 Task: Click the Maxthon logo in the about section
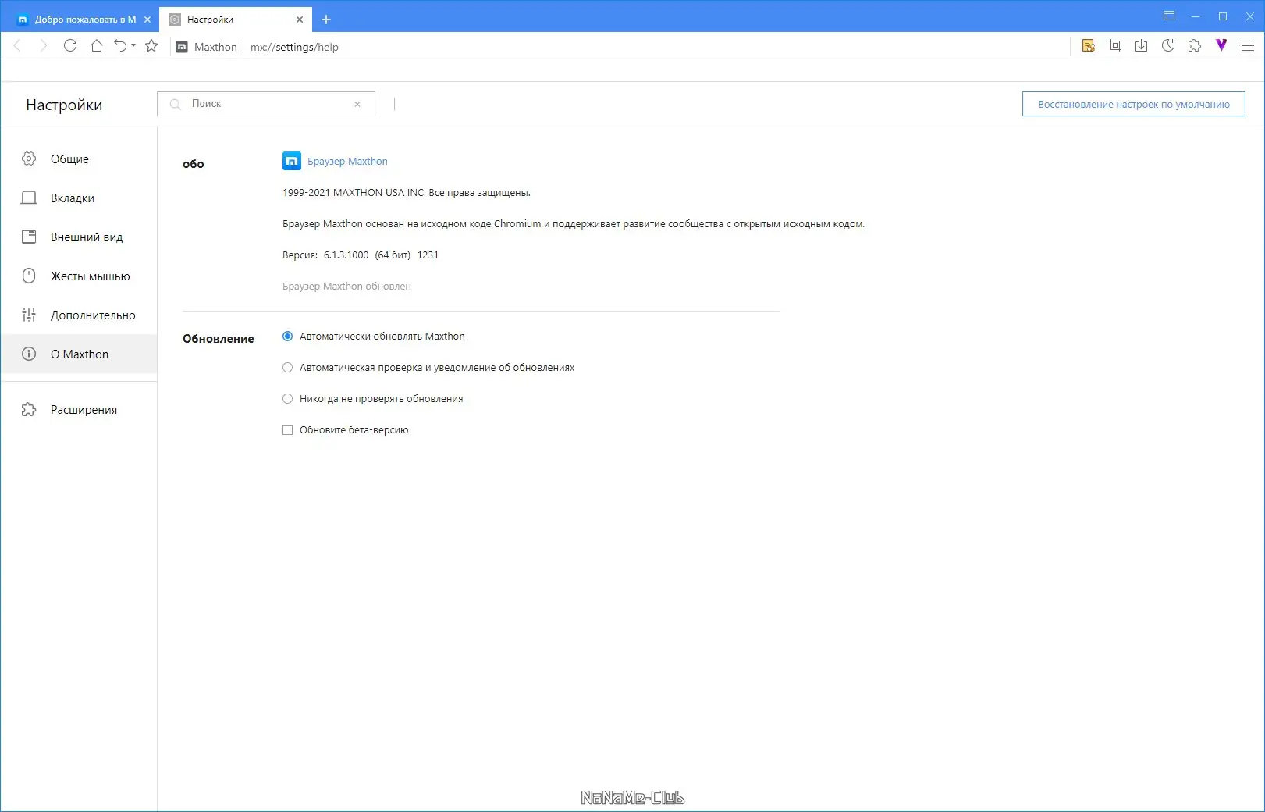point(292,161)
